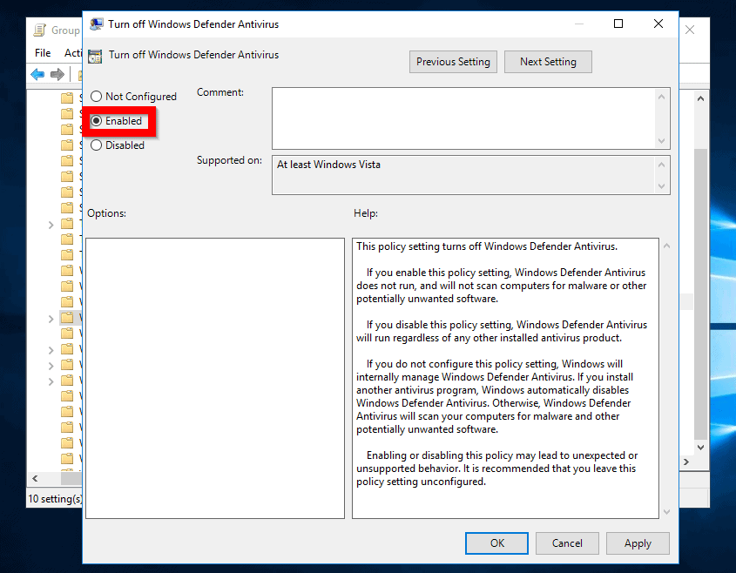Expand the highlighted folder's tree node

(x=51, y=319)
